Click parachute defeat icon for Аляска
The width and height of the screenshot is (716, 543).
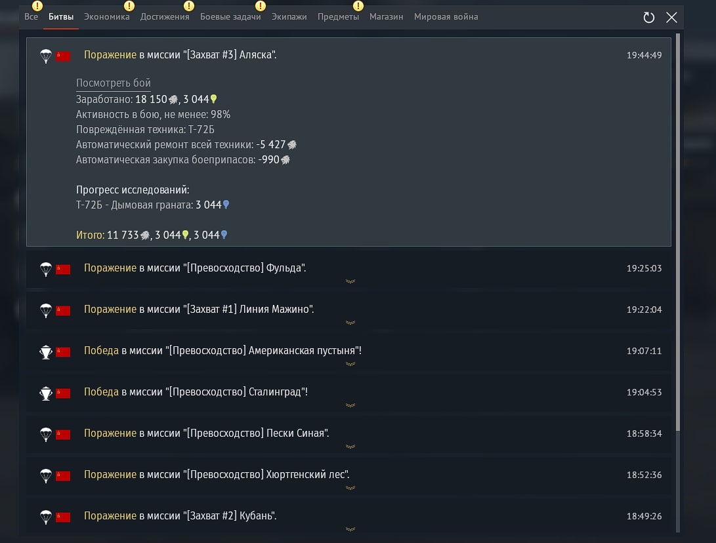coord(46,56)
